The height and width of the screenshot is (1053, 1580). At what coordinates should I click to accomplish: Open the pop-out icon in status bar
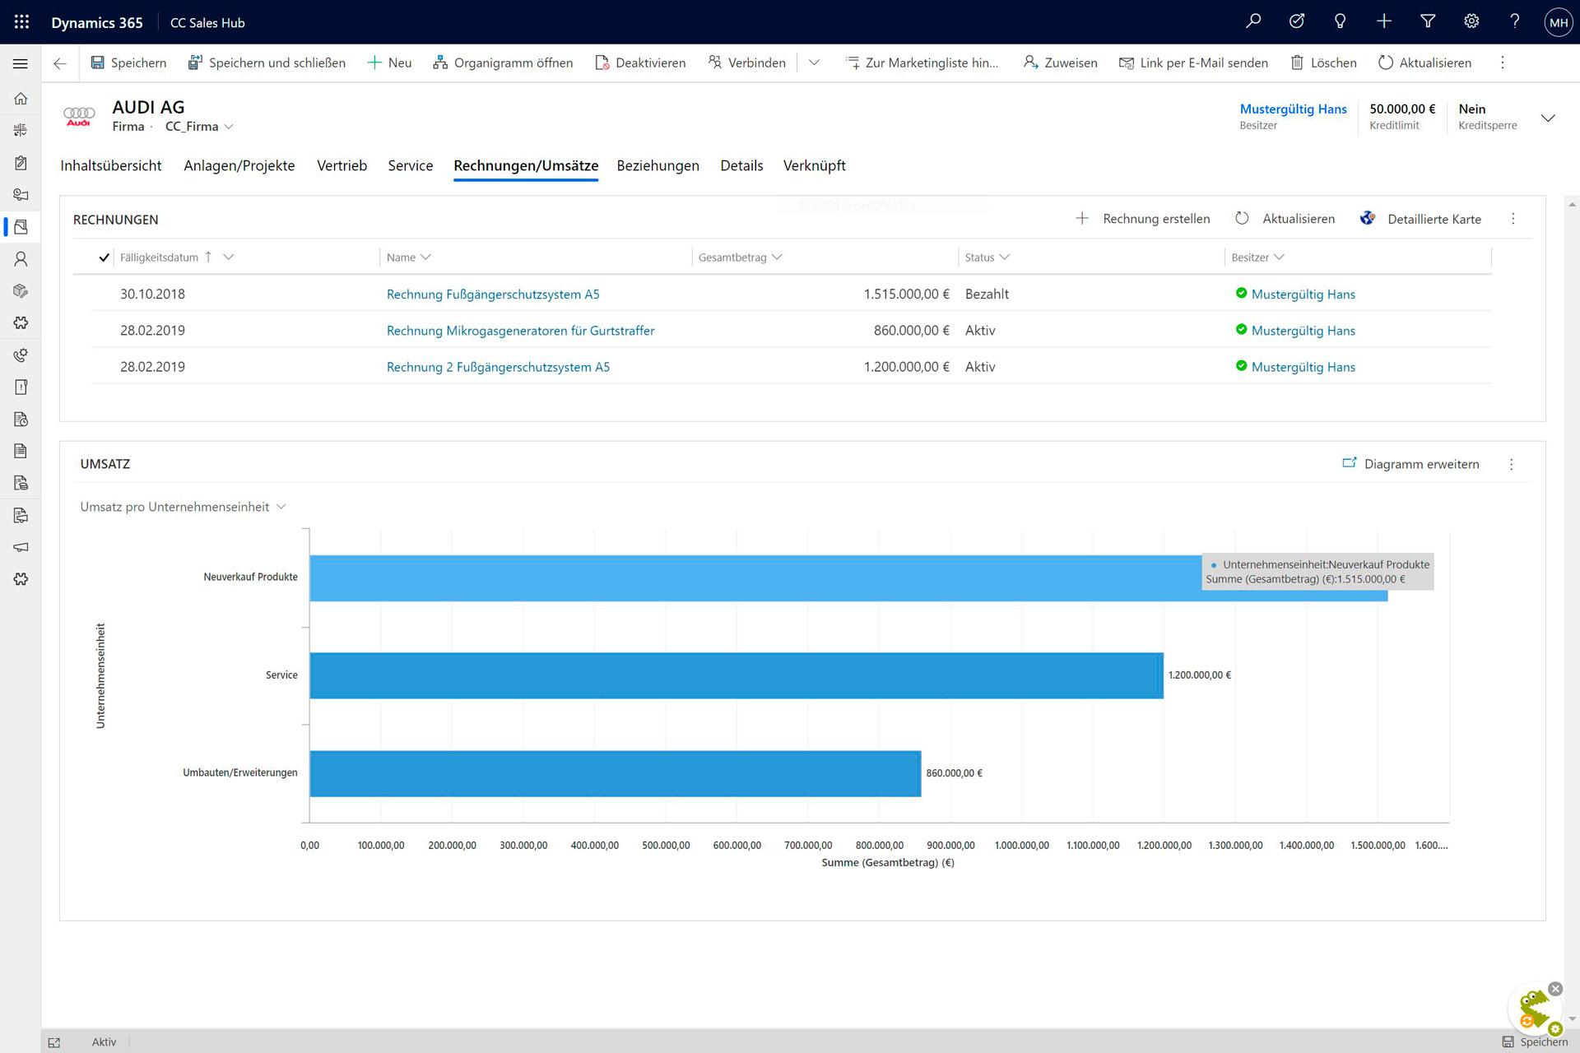(x=54, y=1042)
